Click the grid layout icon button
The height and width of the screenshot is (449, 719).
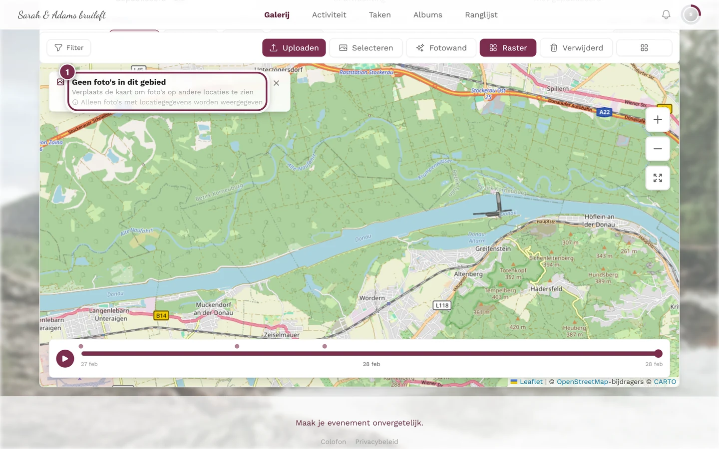(644, 48)
